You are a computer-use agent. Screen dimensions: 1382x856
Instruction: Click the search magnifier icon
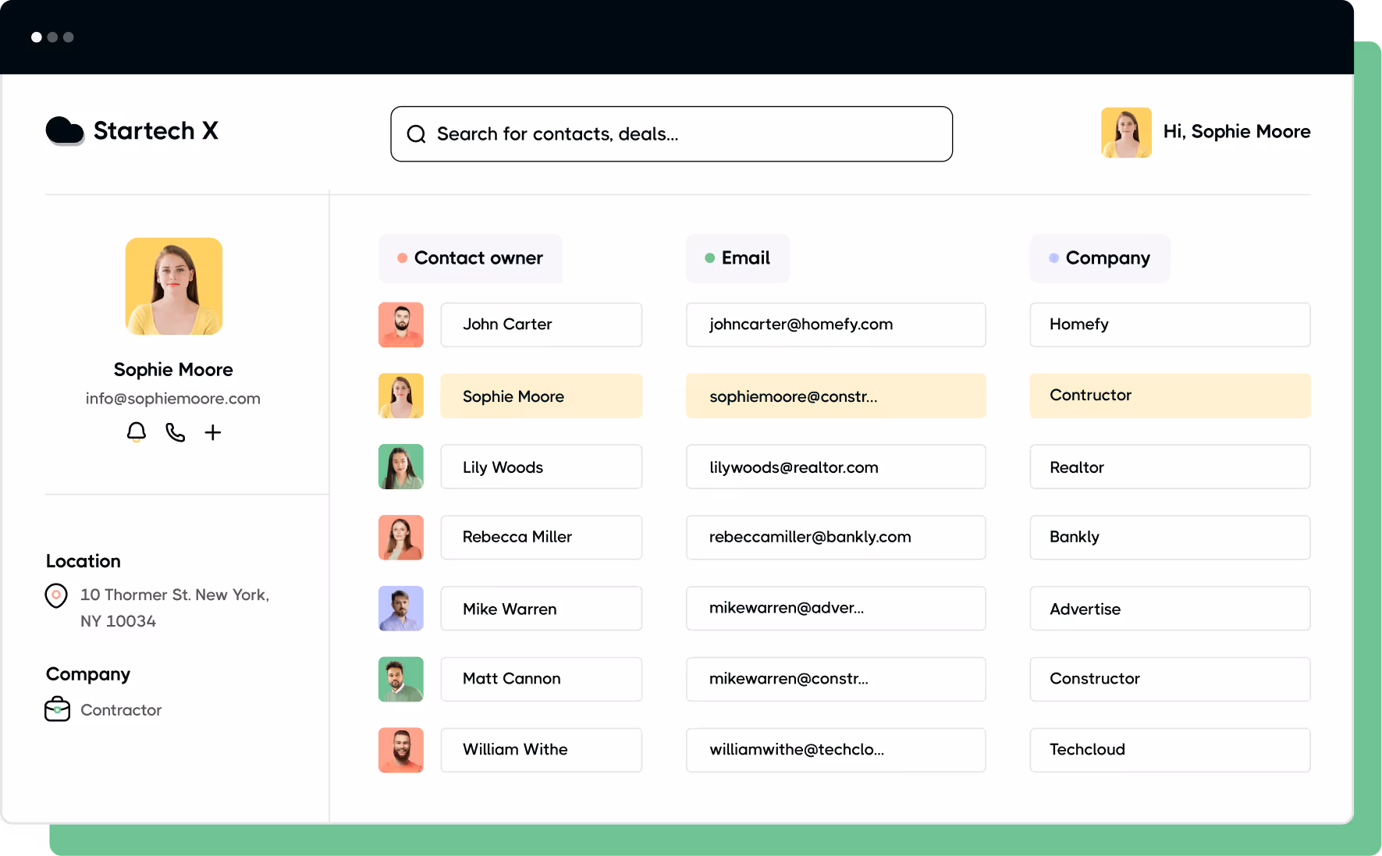[x=416, y=133]
